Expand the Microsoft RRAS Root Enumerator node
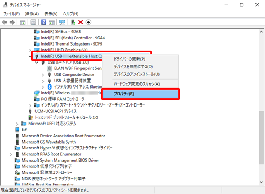Viewport: 265px width, 194px height. pyautogui.click(x=11, y=155)
